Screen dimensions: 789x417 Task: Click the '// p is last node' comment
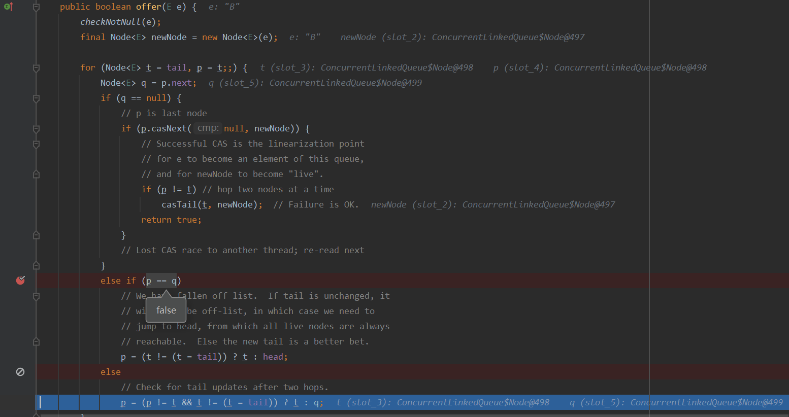[164, 113]
